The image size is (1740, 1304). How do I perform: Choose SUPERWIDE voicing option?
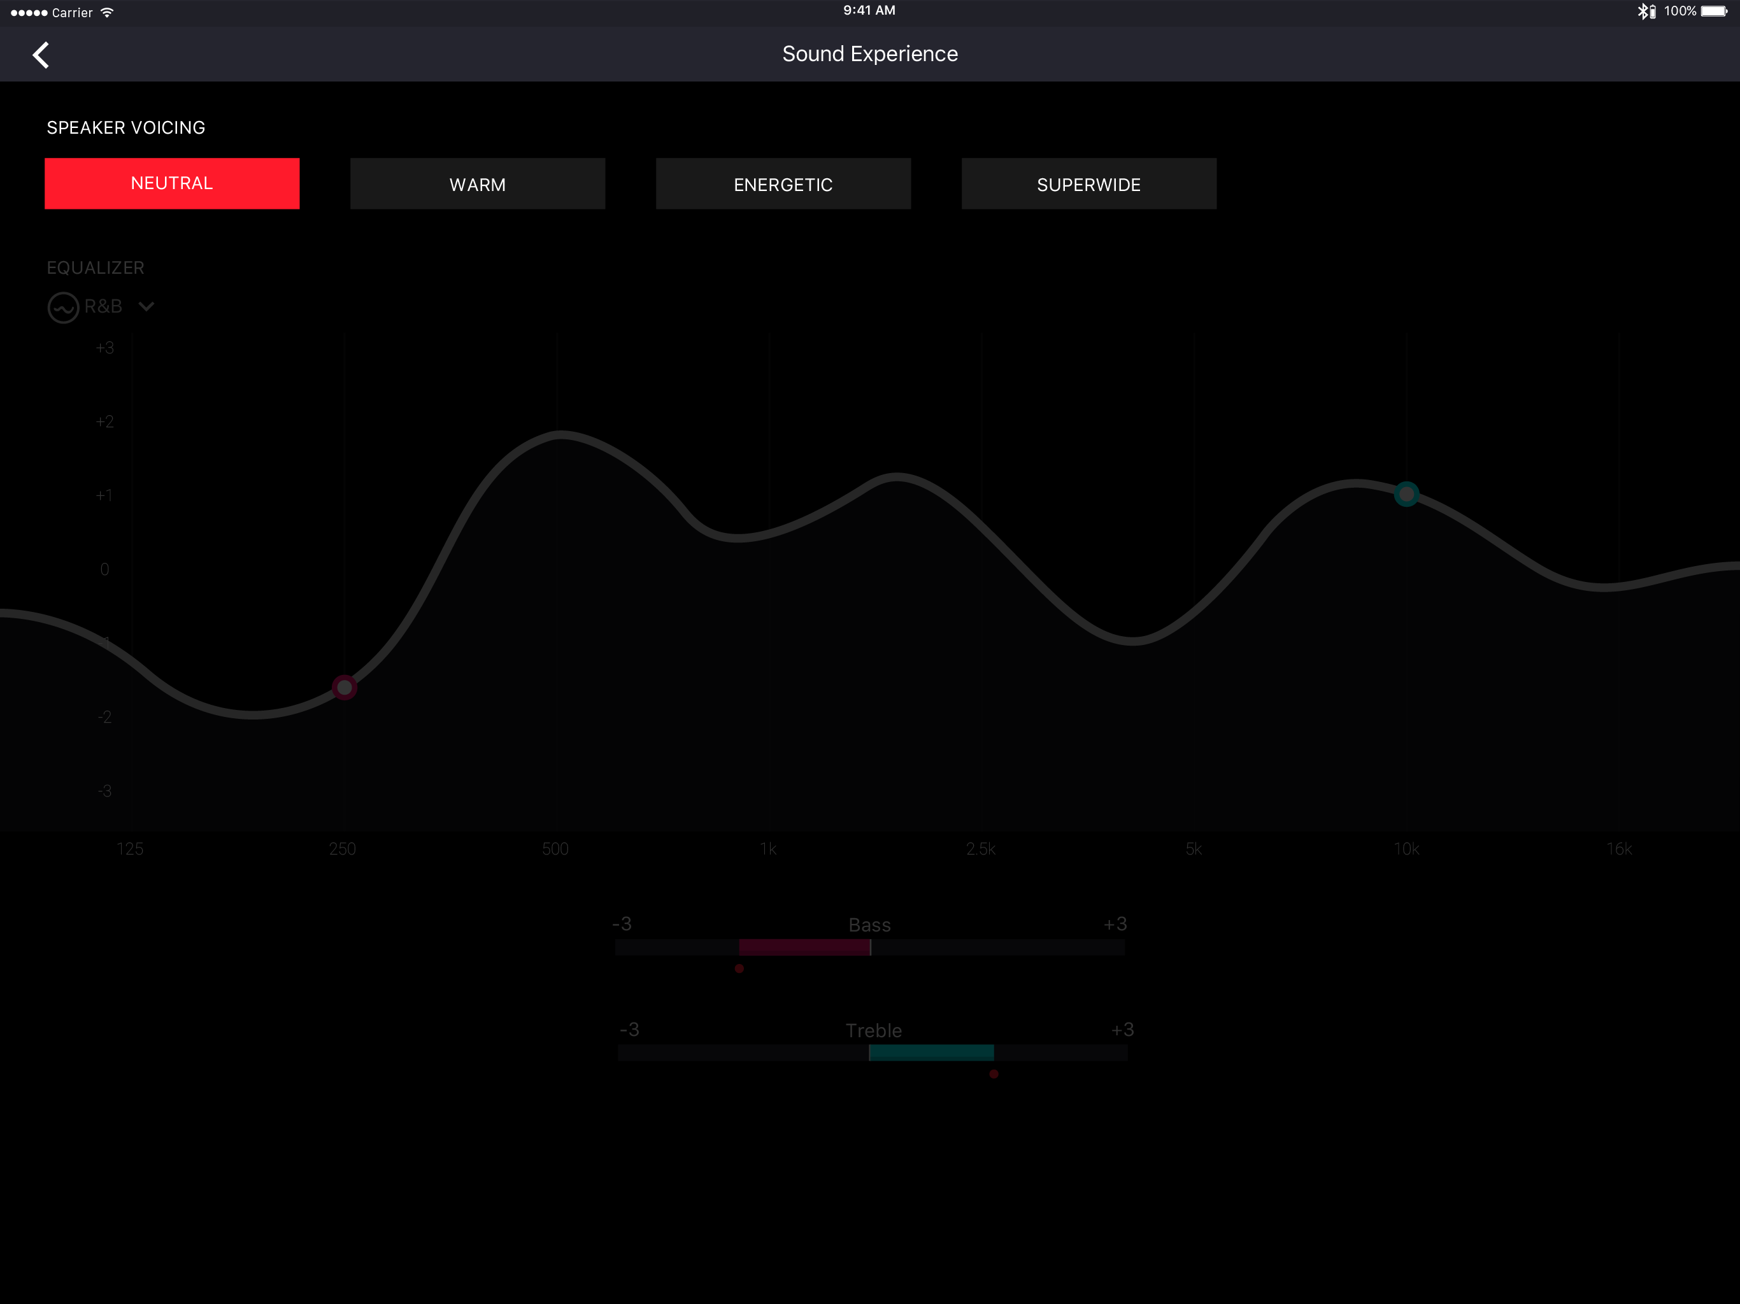1088,184
